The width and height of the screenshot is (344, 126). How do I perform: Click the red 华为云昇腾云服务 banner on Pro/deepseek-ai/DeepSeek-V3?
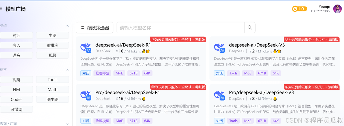pos(312,87)
